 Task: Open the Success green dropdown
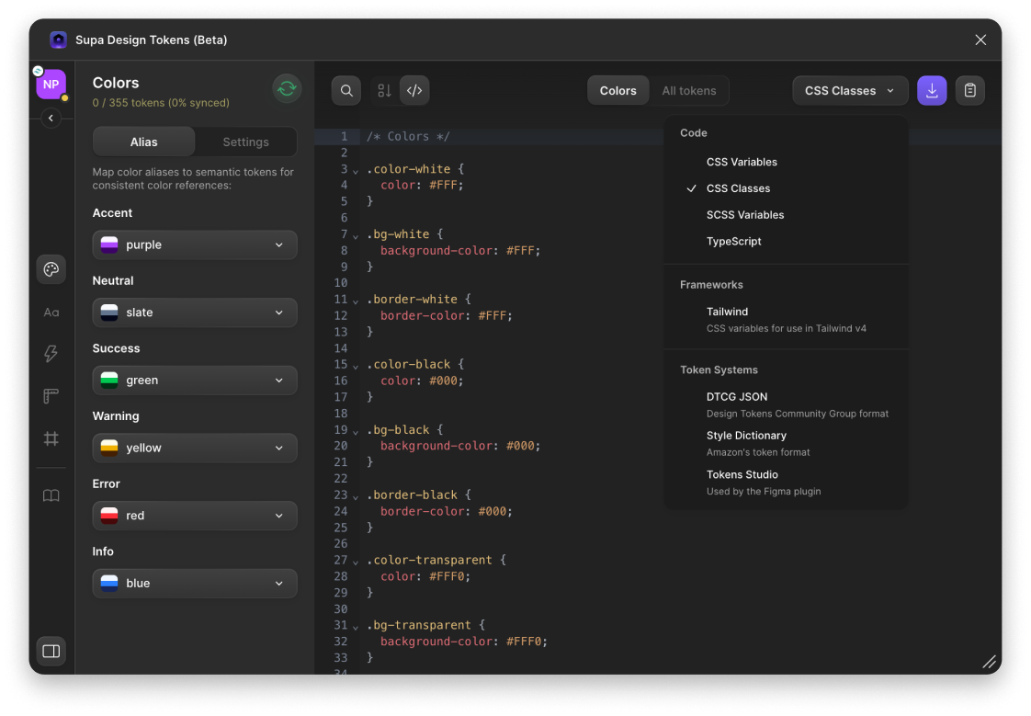[195, 380]
